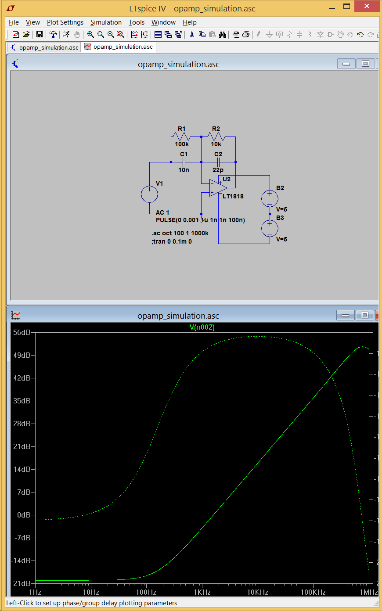382x611 pixels.
Task: Cascade windows using the toolbar icon
Action: pos(168,34)
